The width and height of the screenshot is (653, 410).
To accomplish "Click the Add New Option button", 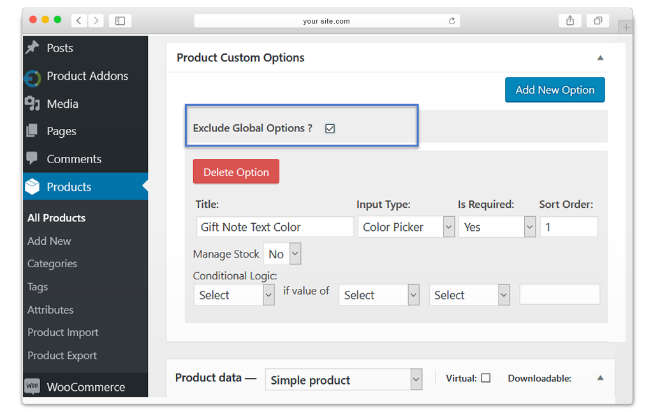I will click(555, 89).
